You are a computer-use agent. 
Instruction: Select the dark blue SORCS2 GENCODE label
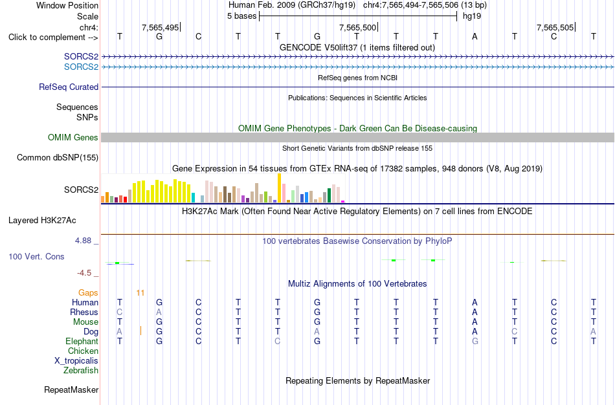pos(81,56)
